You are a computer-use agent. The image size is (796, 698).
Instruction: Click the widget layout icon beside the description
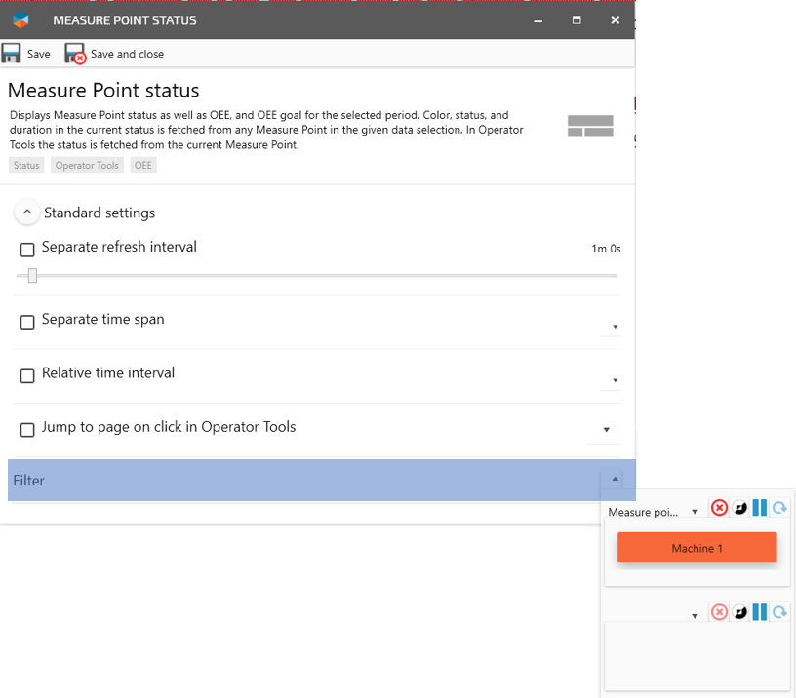590,127
